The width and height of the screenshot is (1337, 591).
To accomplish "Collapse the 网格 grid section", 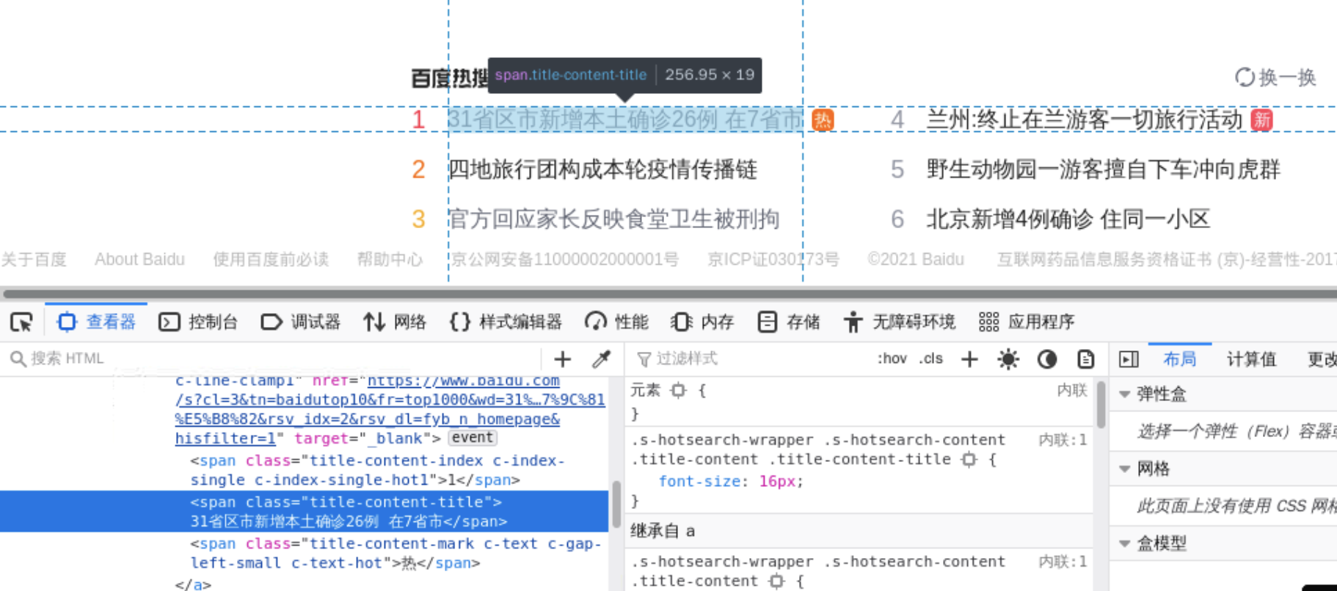I will click(1125, 469).
